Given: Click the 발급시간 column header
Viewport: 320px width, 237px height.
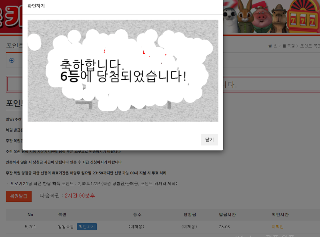Looking at the screenshot, I should pos(228,215).
